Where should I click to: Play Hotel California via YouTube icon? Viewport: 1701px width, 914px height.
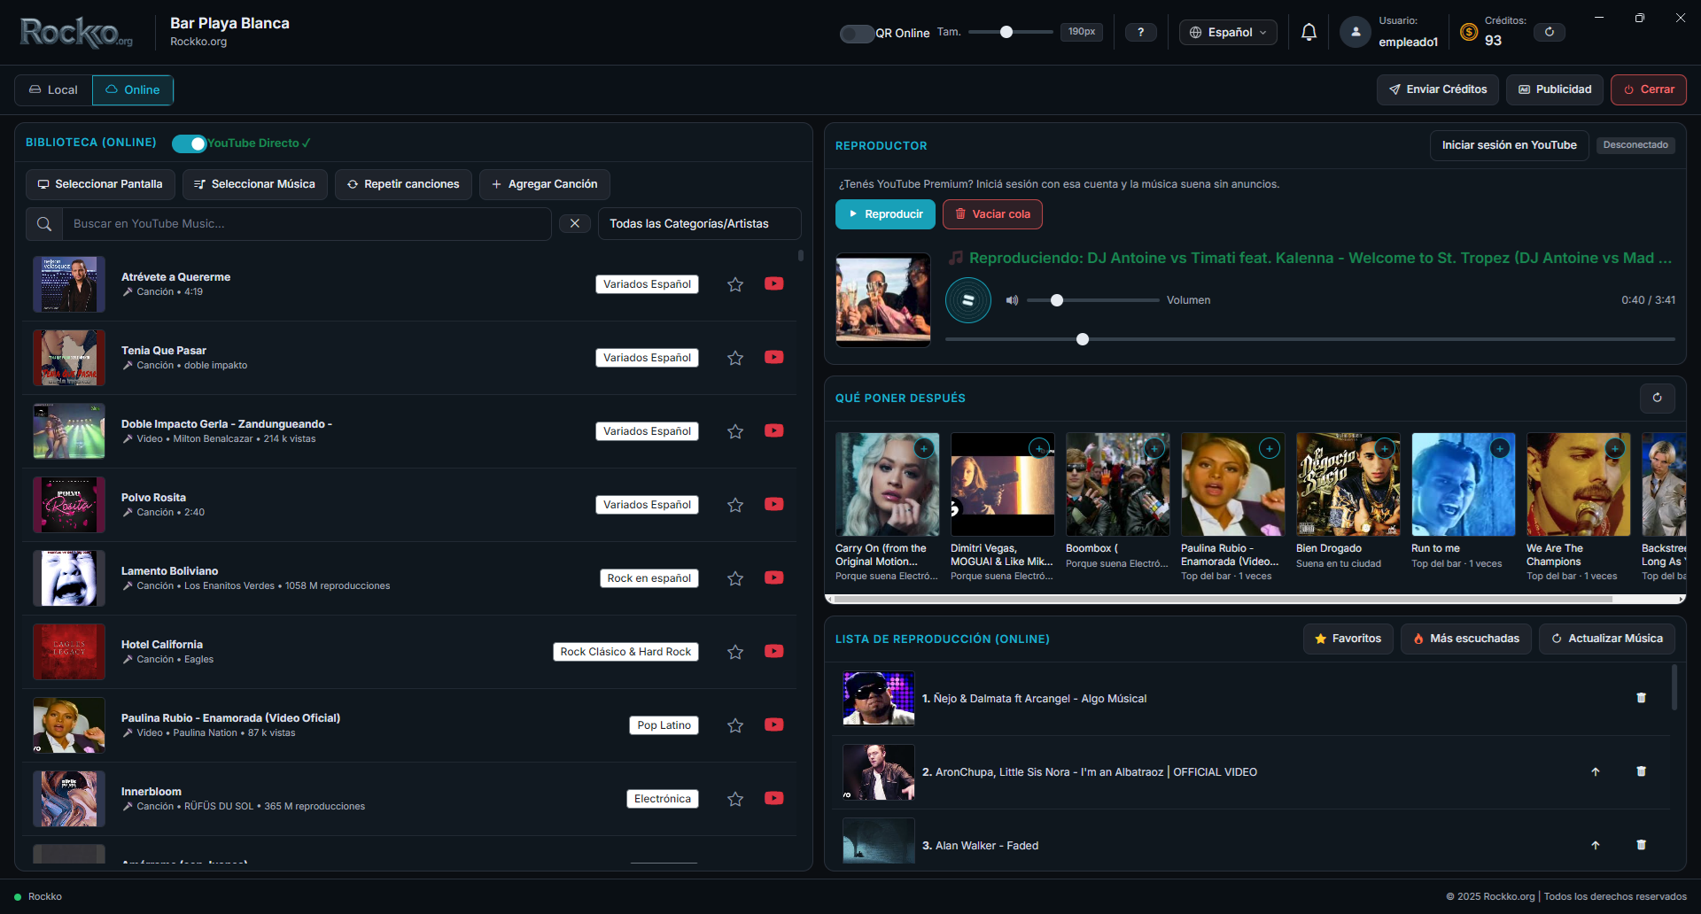click(x=774, y=651)
